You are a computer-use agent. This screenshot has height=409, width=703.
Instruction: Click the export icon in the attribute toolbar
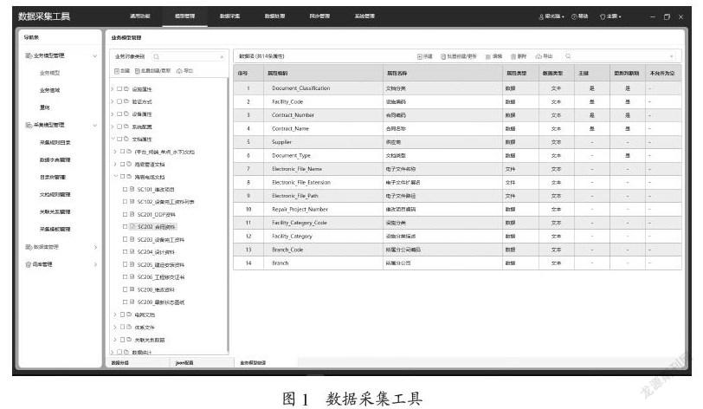tap(539, 56)
